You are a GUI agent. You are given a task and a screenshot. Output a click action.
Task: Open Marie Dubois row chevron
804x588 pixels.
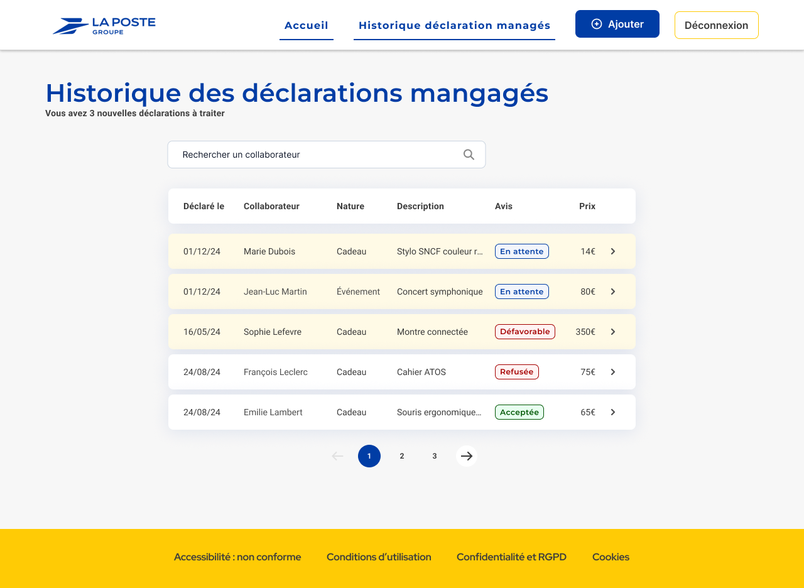[613, 251]
